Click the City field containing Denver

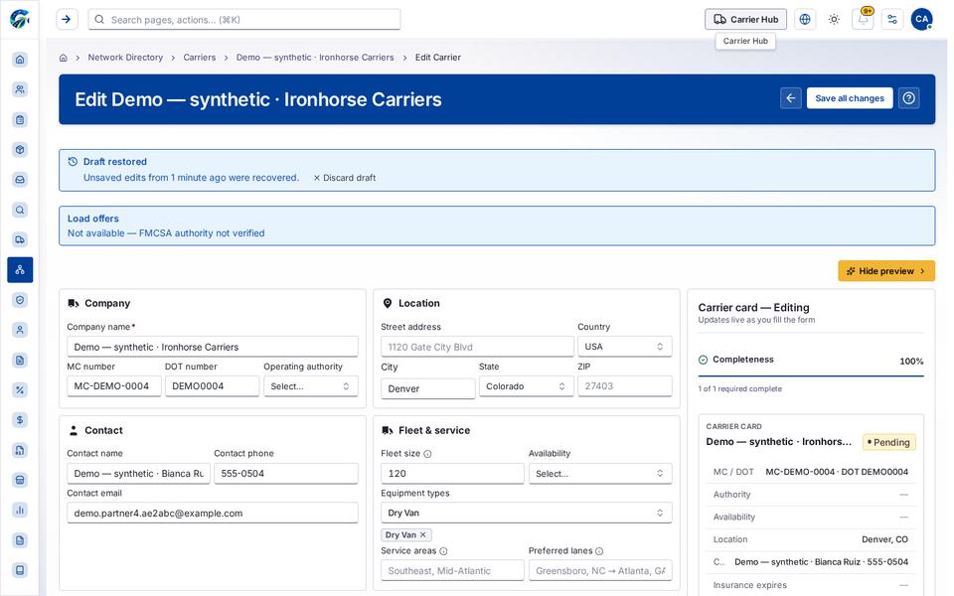427,388
